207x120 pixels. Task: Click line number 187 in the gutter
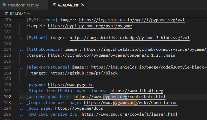pos(8,67)
